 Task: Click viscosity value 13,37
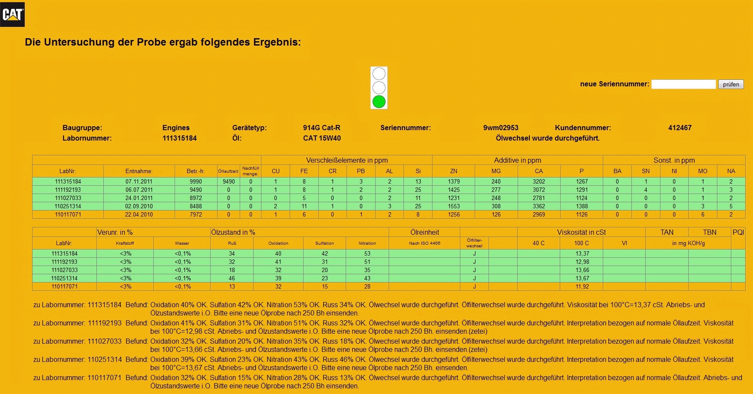(x=582, y=253)
